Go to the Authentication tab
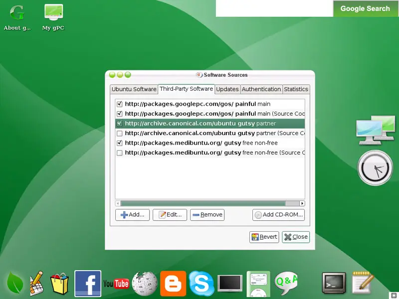This screenshot has height=299, width=399. [261, 89]
